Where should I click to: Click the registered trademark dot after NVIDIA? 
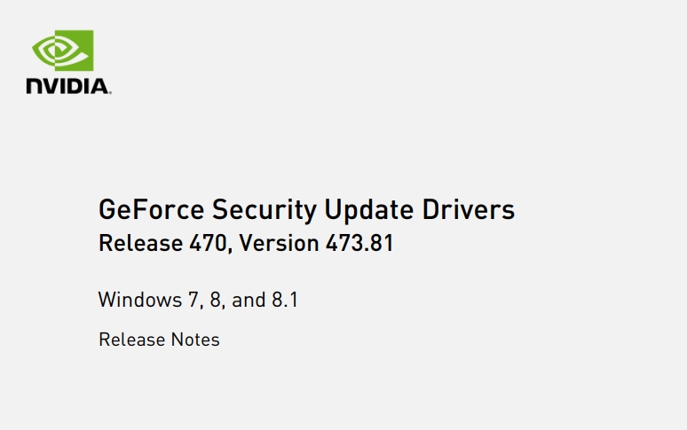[110, 92]
